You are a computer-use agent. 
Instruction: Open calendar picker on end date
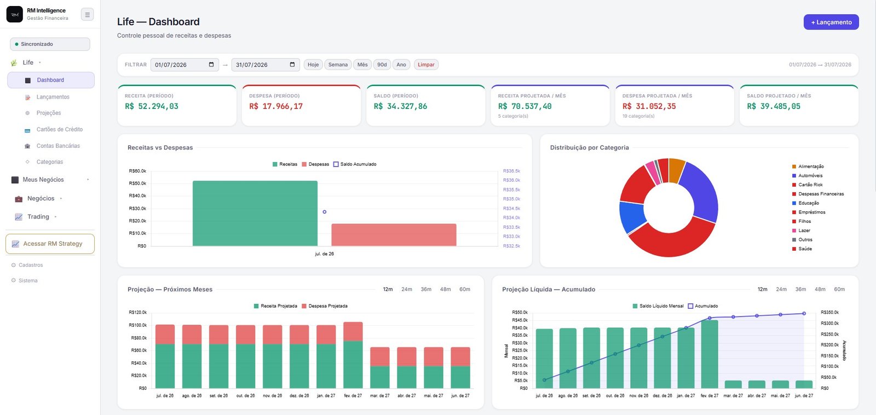(292, 65)
